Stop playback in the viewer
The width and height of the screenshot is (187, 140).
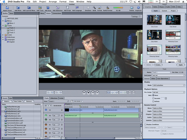(88, 92)
